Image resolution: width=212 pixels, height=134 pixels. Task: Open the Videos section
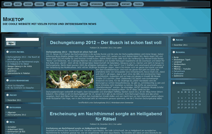tap(39, 4)
